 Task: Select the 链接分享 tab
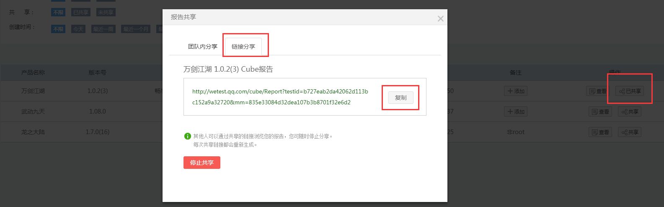(x=243, y=47)
